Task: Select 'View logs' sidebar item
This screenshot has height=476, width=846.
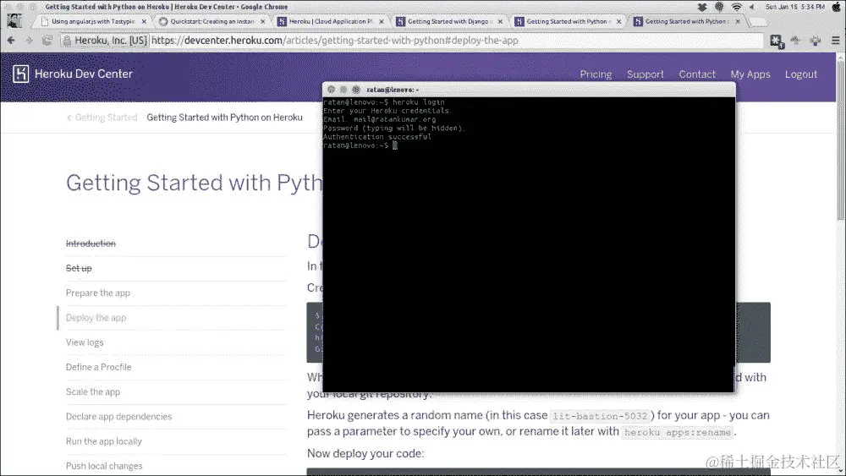Action: coord(84,343)
